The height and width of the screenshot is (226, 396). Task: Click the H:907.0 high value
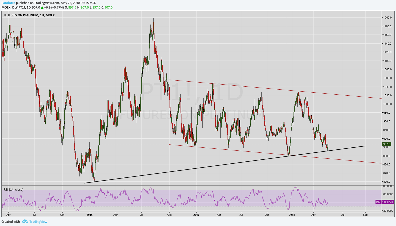83,8
